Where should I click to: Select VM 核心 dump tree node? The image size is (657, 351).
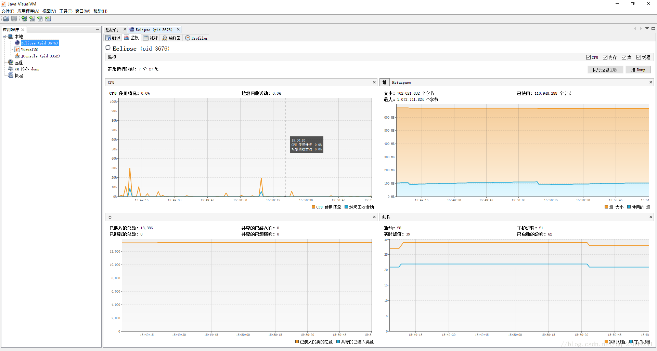(x=27, y=69)
